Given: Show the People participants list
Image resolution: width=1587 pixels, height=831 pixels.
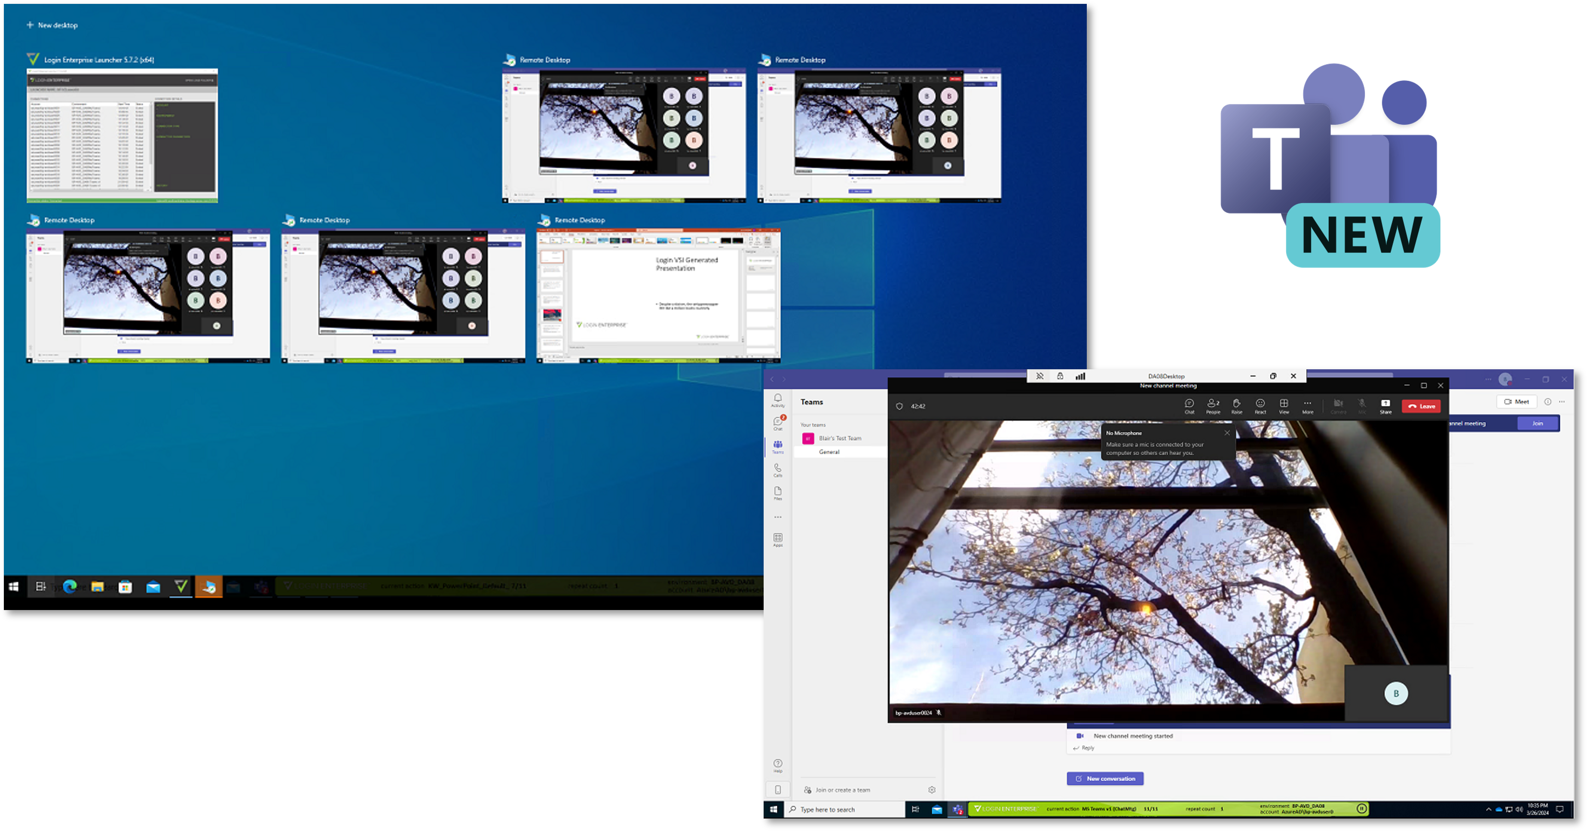Looking at the screenshot, I should point(1212,405).
